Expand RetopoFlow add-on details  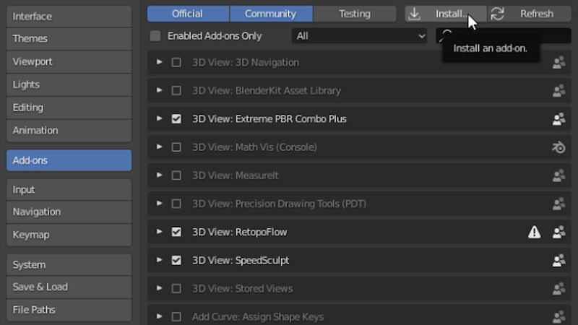[x=159, y=232]
